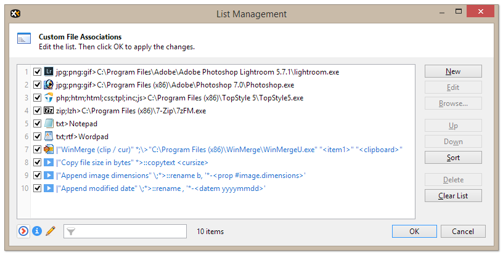This screenshot has width=503, height=255.
Task: Disable the Append modified date entry
Action: click(x=38, y=188)
